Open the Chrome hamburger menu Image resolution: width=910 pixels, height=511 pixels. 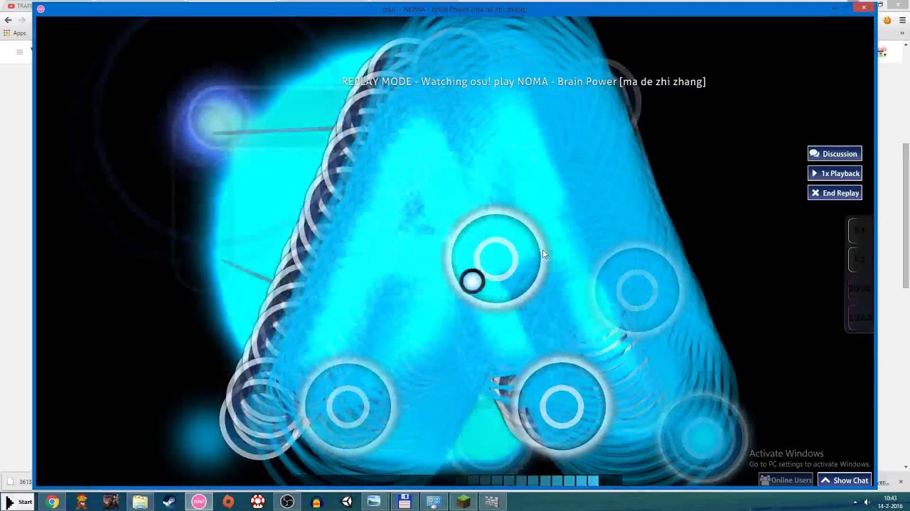tap(901, 20)
